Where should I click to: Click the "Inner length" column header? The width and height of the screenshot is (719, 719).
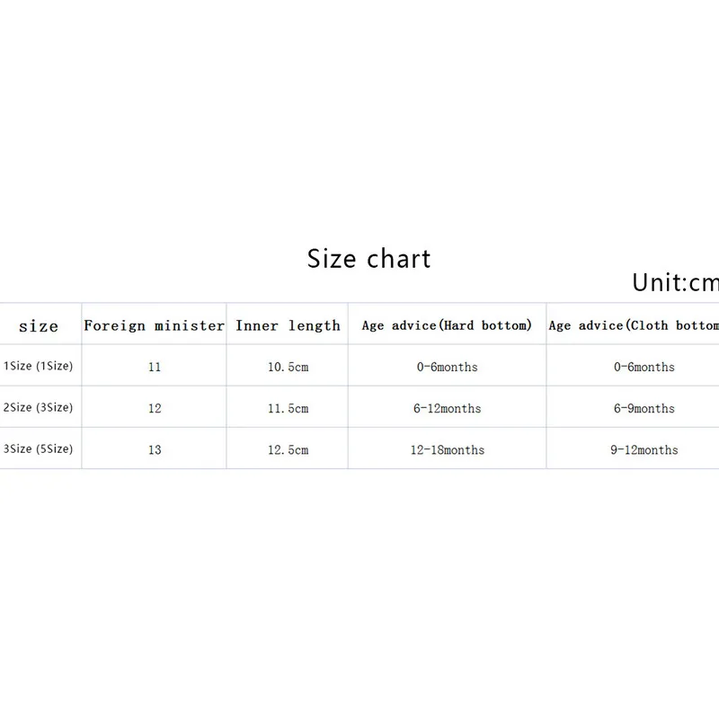[288, 325]
